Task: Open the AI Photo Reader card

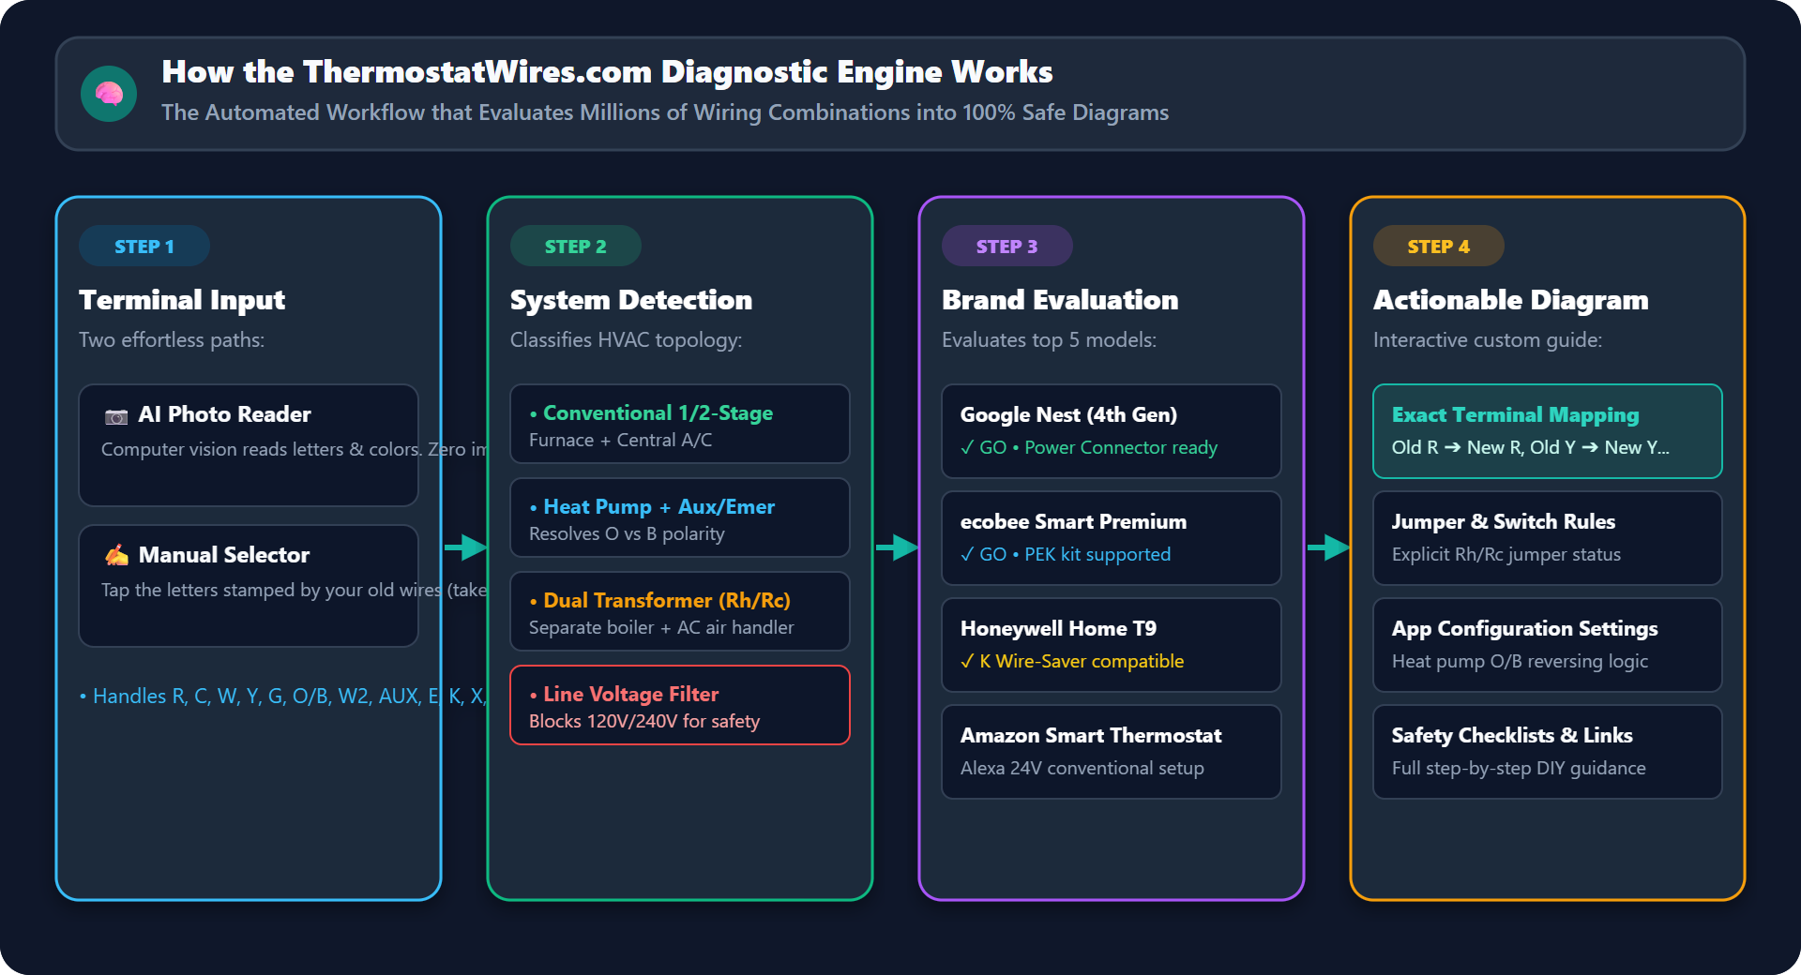Action: [x=249, y=445]
